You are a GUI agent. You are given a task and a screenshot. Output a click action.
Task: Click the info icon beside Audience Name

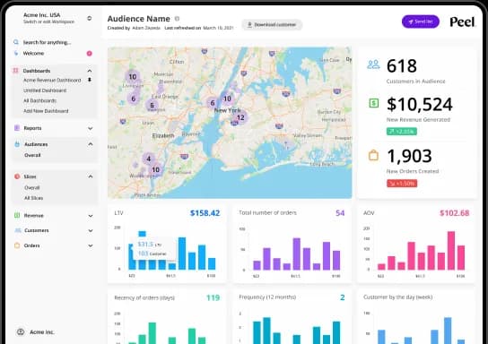pos(177,19)
